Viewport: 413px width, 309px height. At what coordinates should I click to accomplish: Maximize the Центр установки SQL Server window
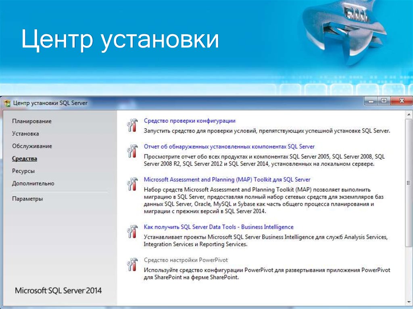384,101
